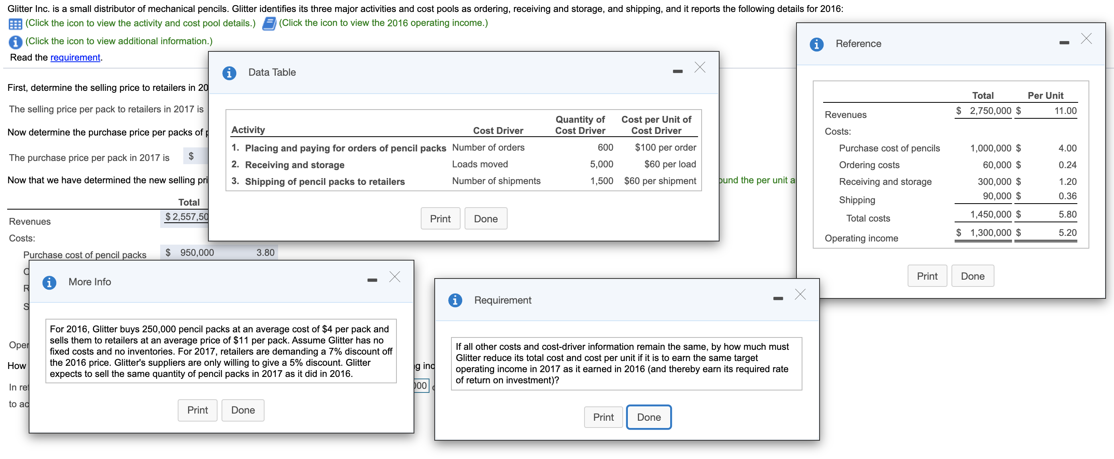Open the requirement hyperlink
This screenshot has height=459, width=1114.
click(75, 57)
